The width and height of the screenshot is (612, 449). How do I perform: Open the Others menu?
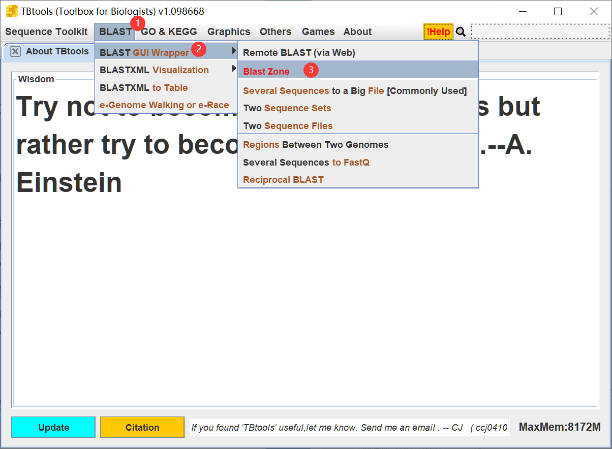coord(276,31)
